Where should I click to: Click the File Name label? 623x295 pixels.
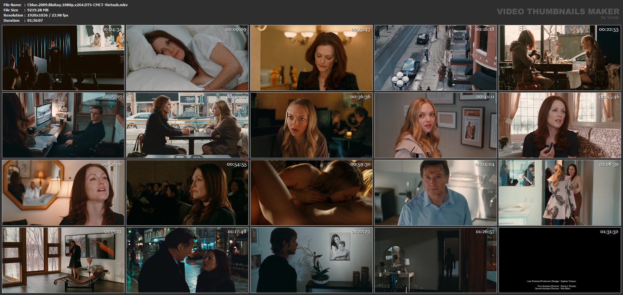12,5
